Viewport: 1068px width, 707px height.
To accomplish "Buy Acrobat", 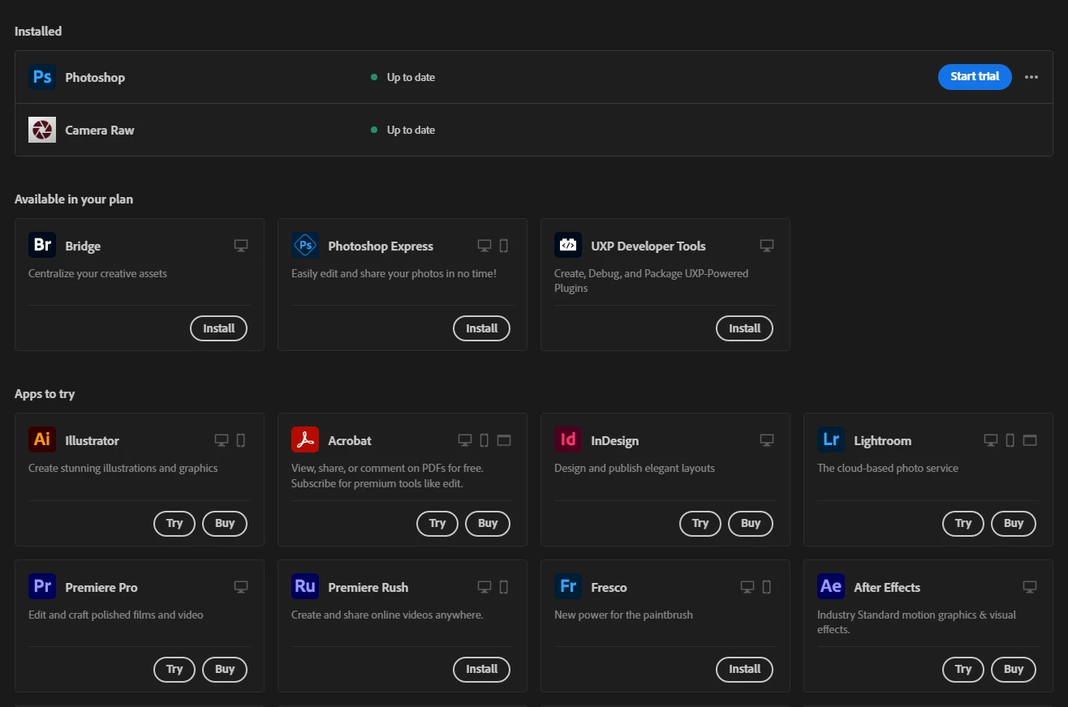I will tap(488, 523).
